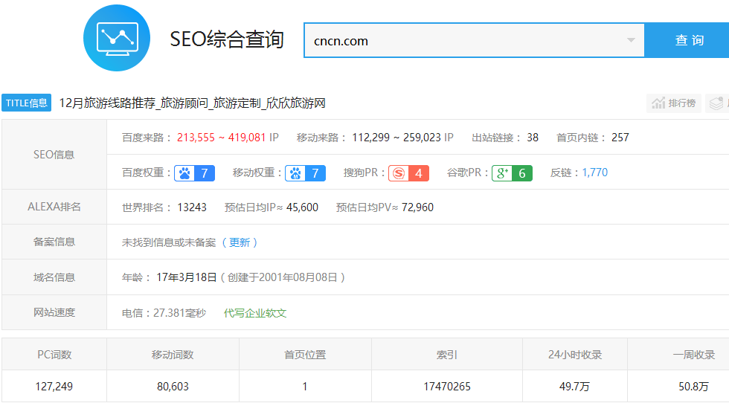Click the 出站链接 value 38
The width and height of the screenshot is (729, 403).
pyautogui.click(x=533, y=138)
